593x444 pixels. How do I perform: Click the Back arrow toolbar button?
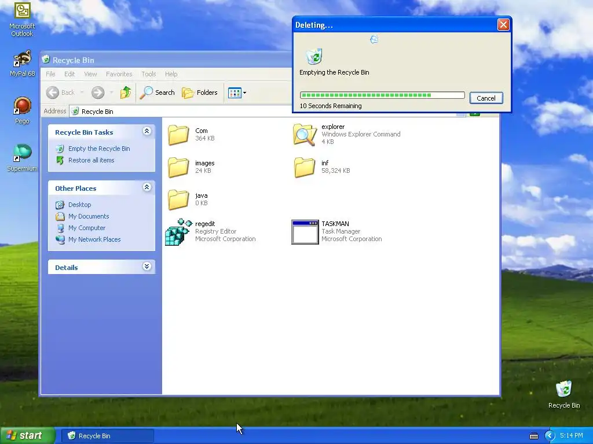pos(53,92)
